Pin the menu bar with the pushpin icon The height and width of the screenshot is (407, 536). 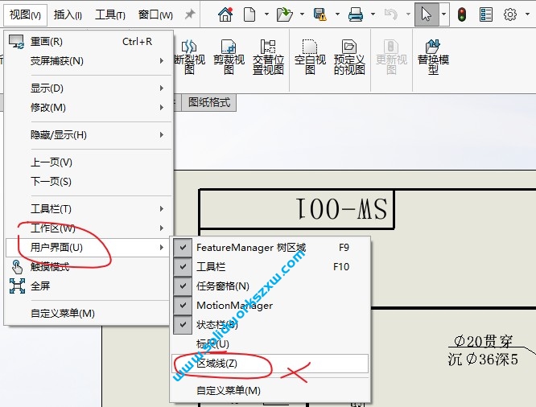pos(190,14)
